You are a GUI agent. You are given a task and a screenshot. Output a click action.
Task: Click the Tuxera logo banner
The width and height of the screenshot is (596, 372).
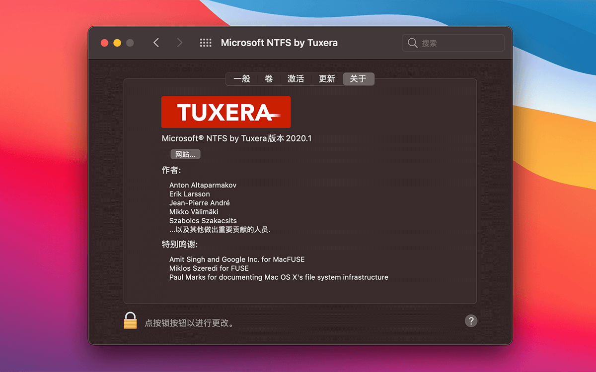coord(226,112)
